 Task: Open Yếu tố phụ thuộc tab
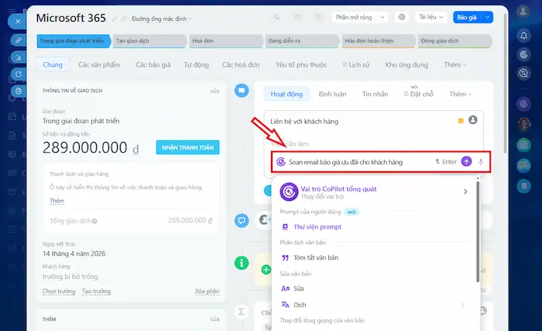tap(301, 65)
